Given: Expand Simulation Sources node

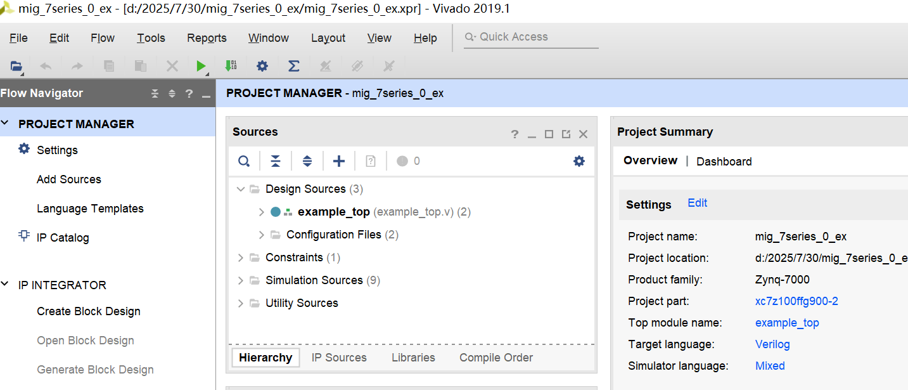Looking at the screenshot, I should click(240, 280).
